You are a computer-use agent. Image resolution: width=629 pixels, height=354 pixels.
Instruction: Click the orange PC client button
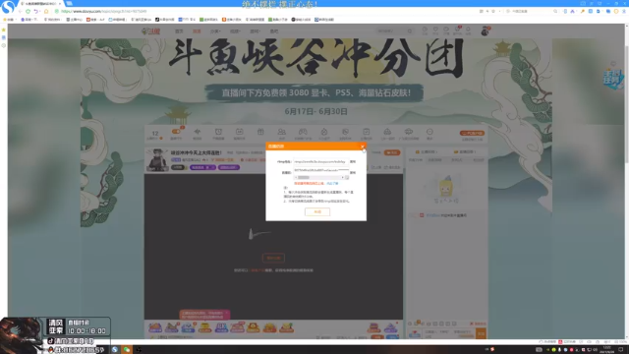pyautogui.click(x=472, y=133)
